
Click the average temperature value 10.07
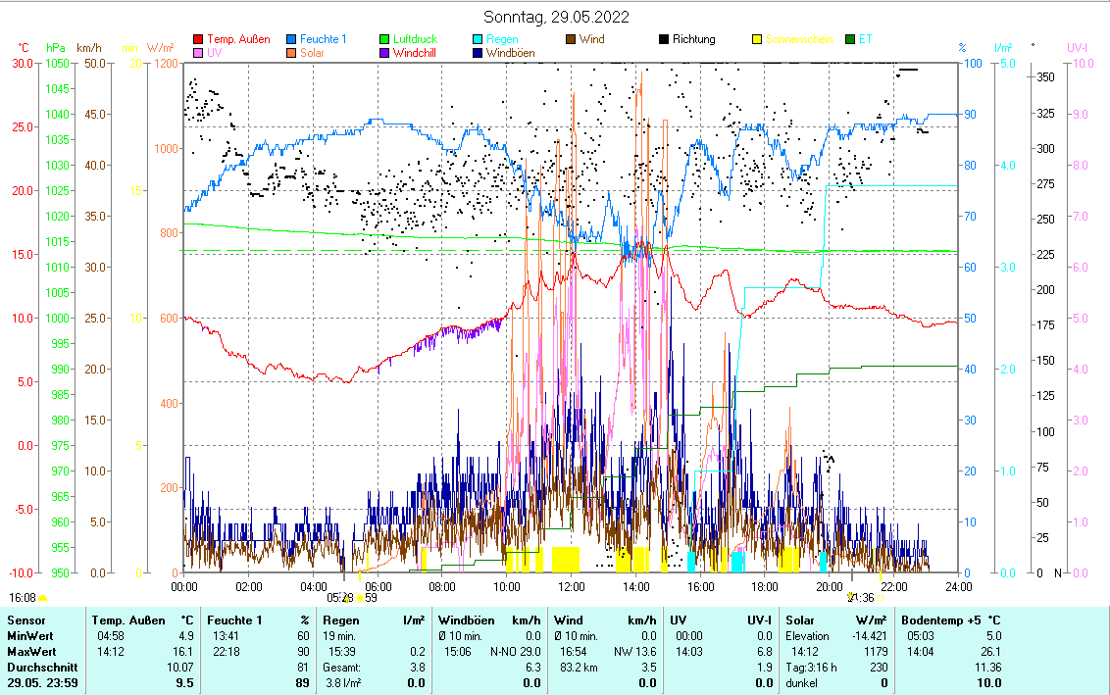pos(179,668)
